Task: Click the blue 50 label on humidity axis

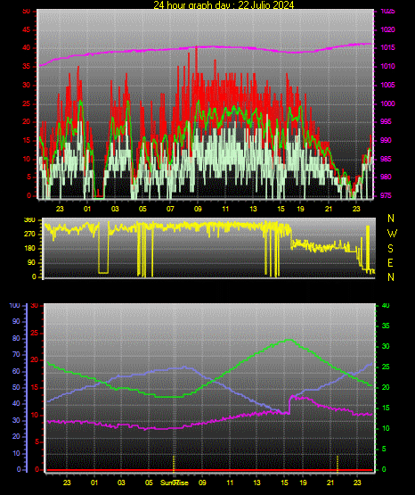Action: (x=16, y=387)
